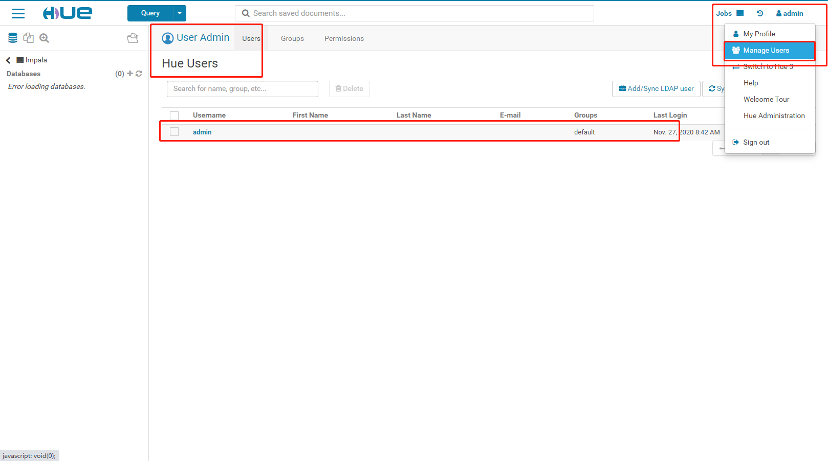Switch to the Permissions tab
Image resolution: width=828 pixels, height=461 pixels.
click(344, 38)
